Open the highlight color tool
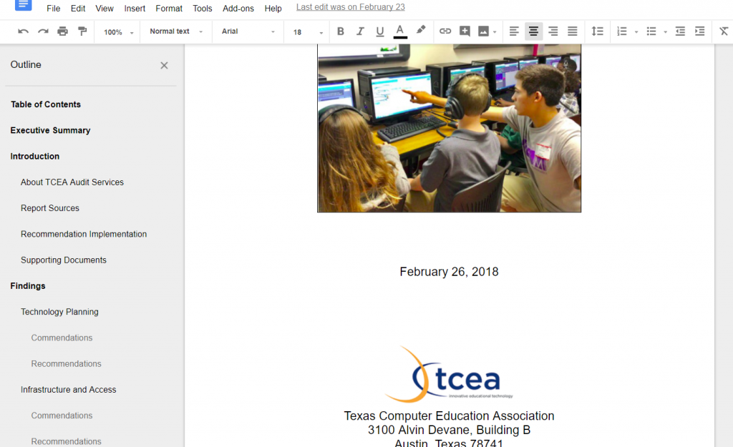 pyautogui.click(x=421, y=30)
